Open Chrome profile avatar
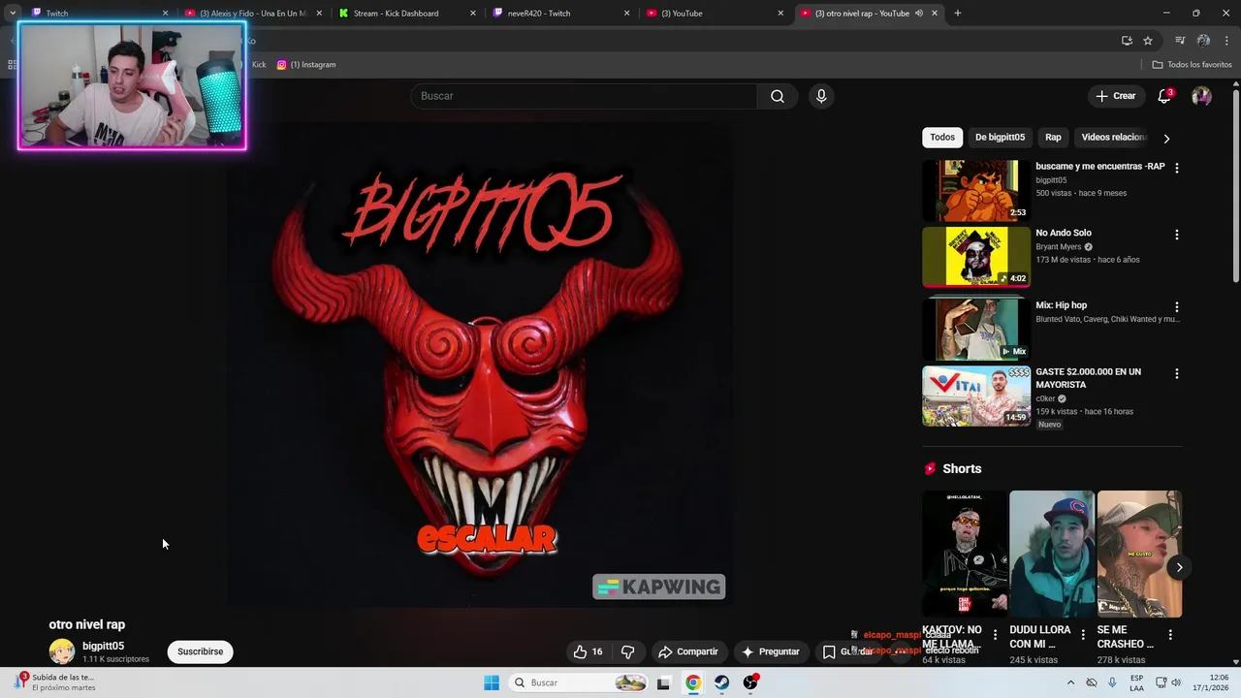1241x698 pixels. [x=1203, y=41]
